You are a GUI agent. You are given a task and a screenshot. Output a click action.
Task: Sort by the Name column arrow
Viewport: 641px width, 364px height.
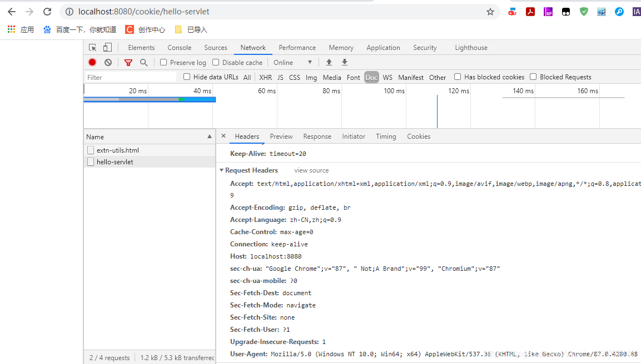tap(210, 136)
